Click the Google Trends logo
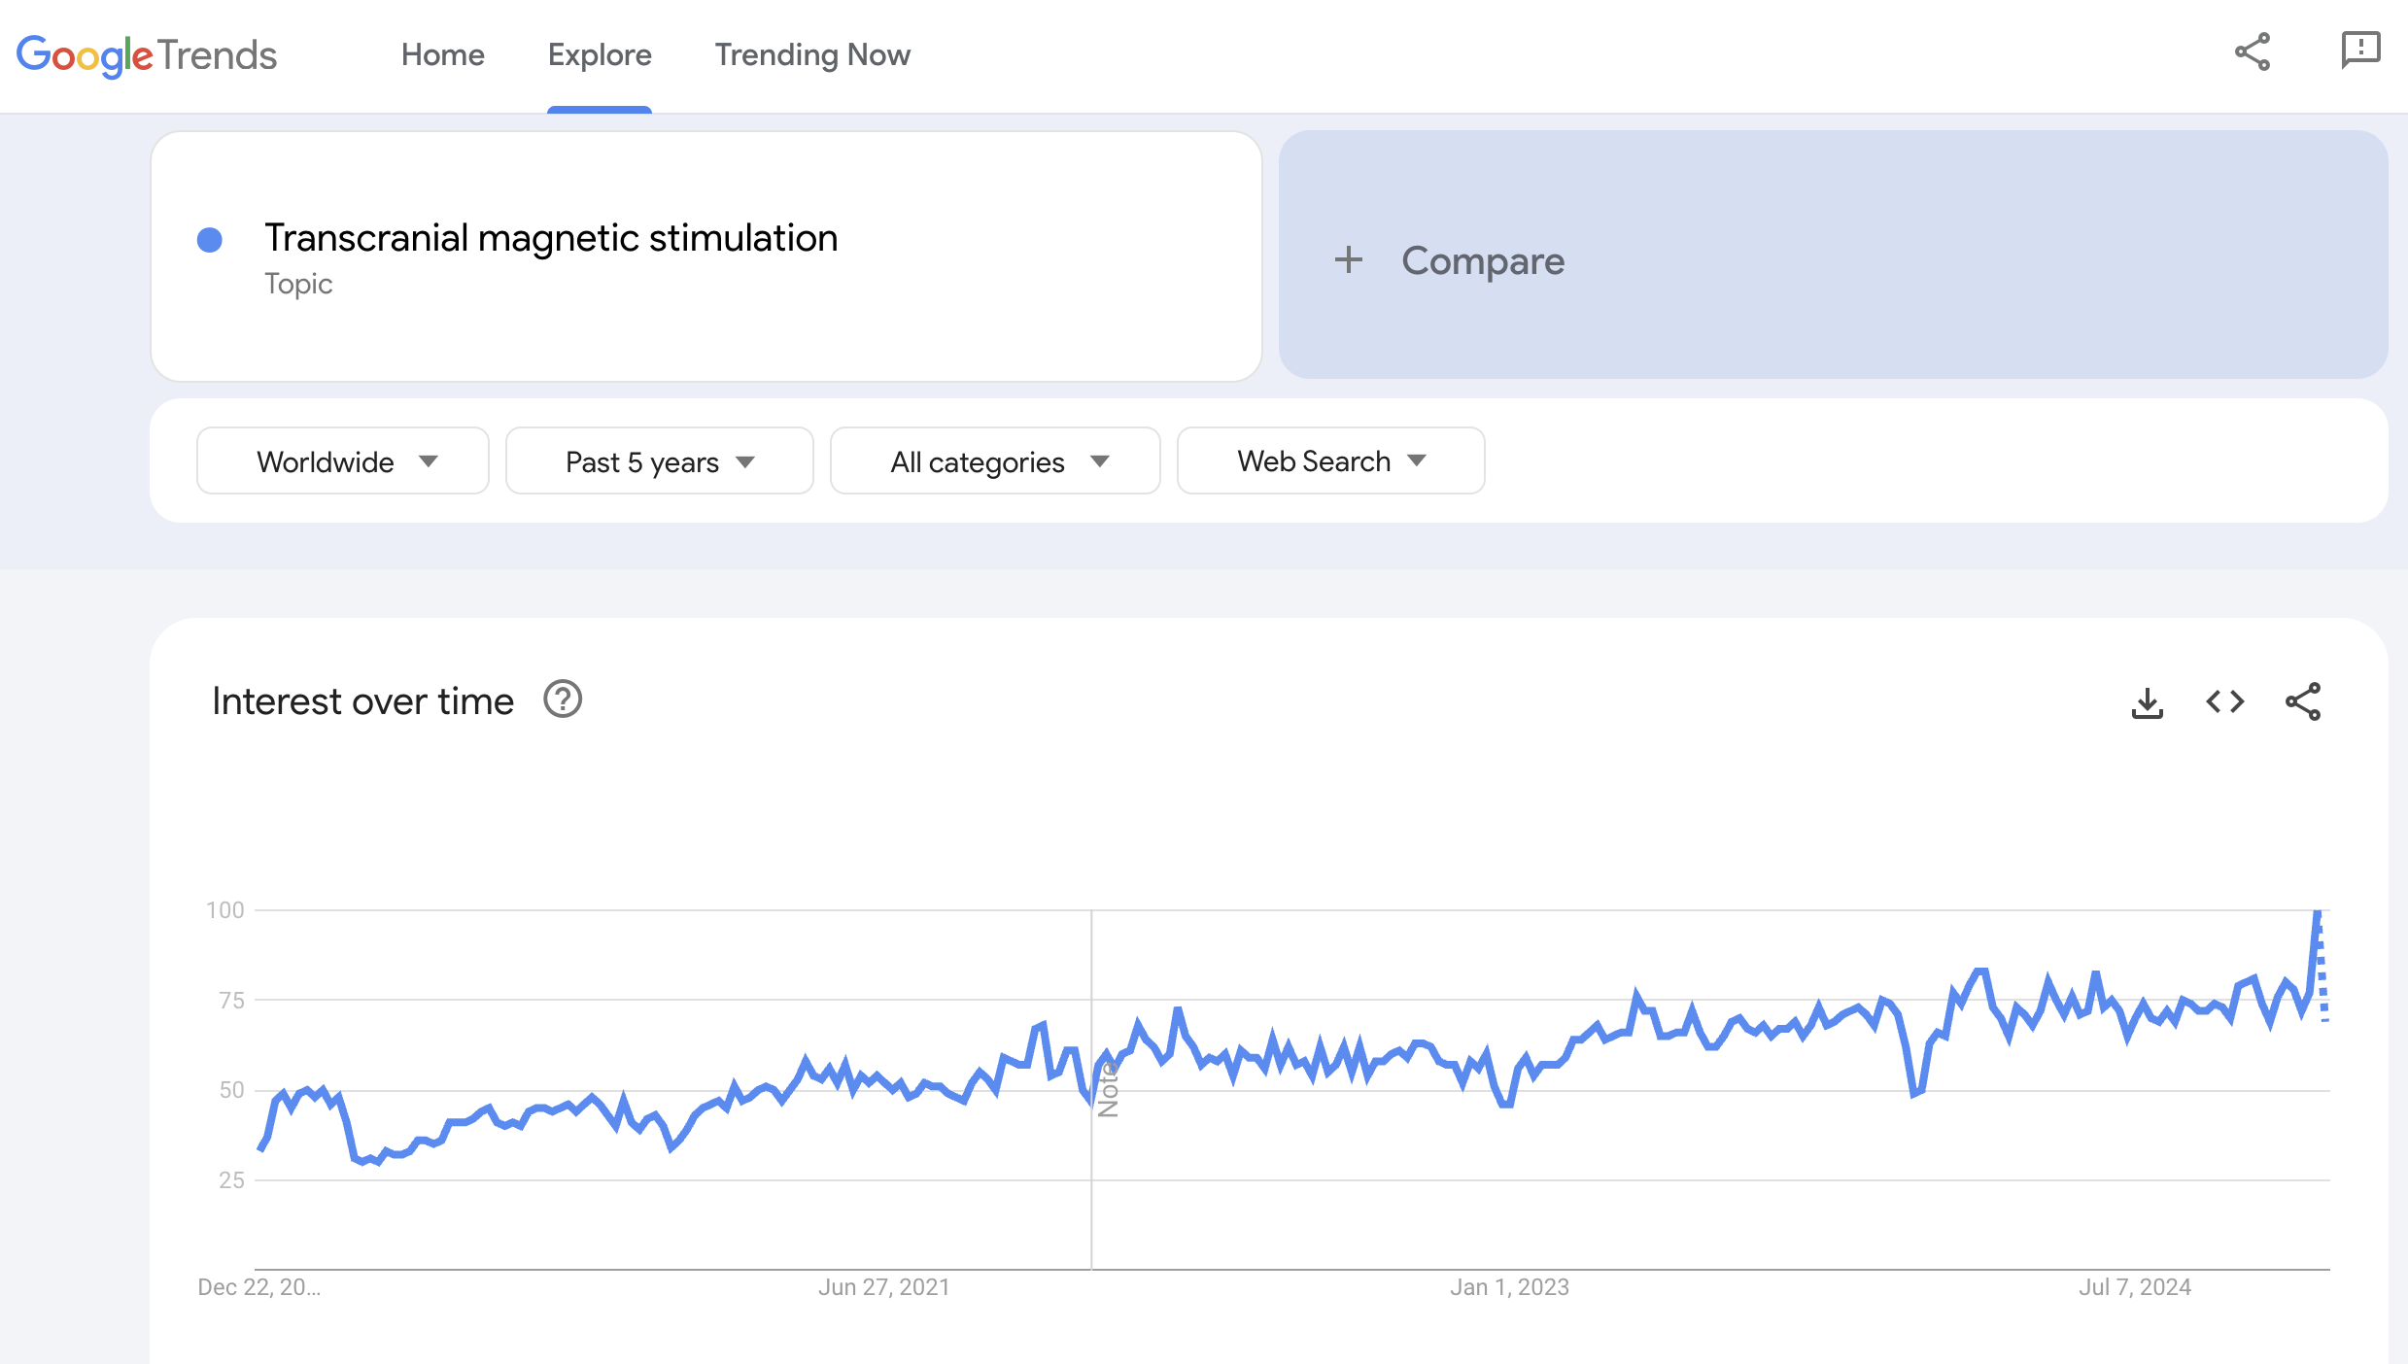This screenshot has width=2408, height=1364. click(147, 55)
